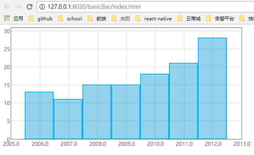Viewport: 254px width, 155px height.
Task: Open the 告警平台 bookmark folder
Action: [x=220, y=19]
